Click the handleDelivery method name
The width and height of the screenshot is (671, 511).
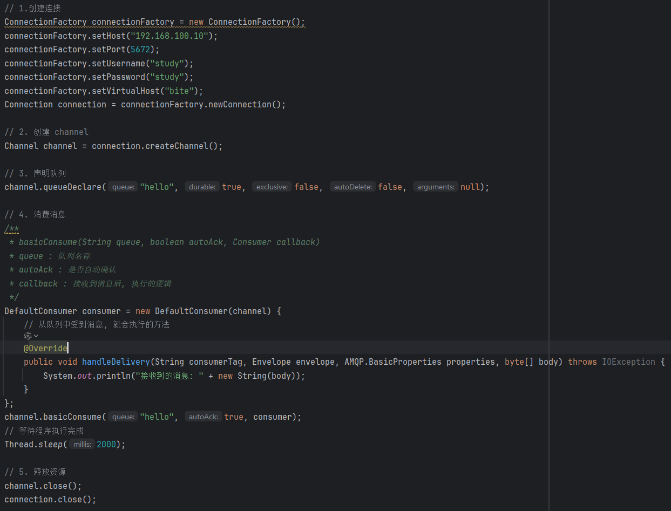(x=116, y=362)
